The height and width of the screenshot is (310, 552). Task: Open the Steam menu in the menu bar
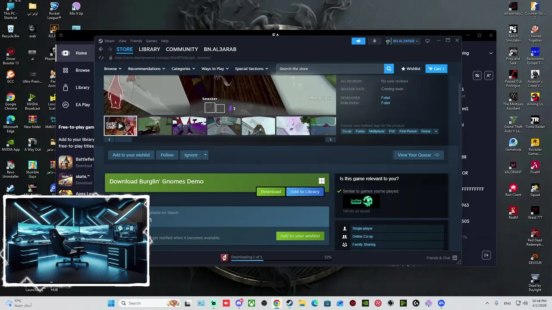pyautogui.click(x=109, y=41)
